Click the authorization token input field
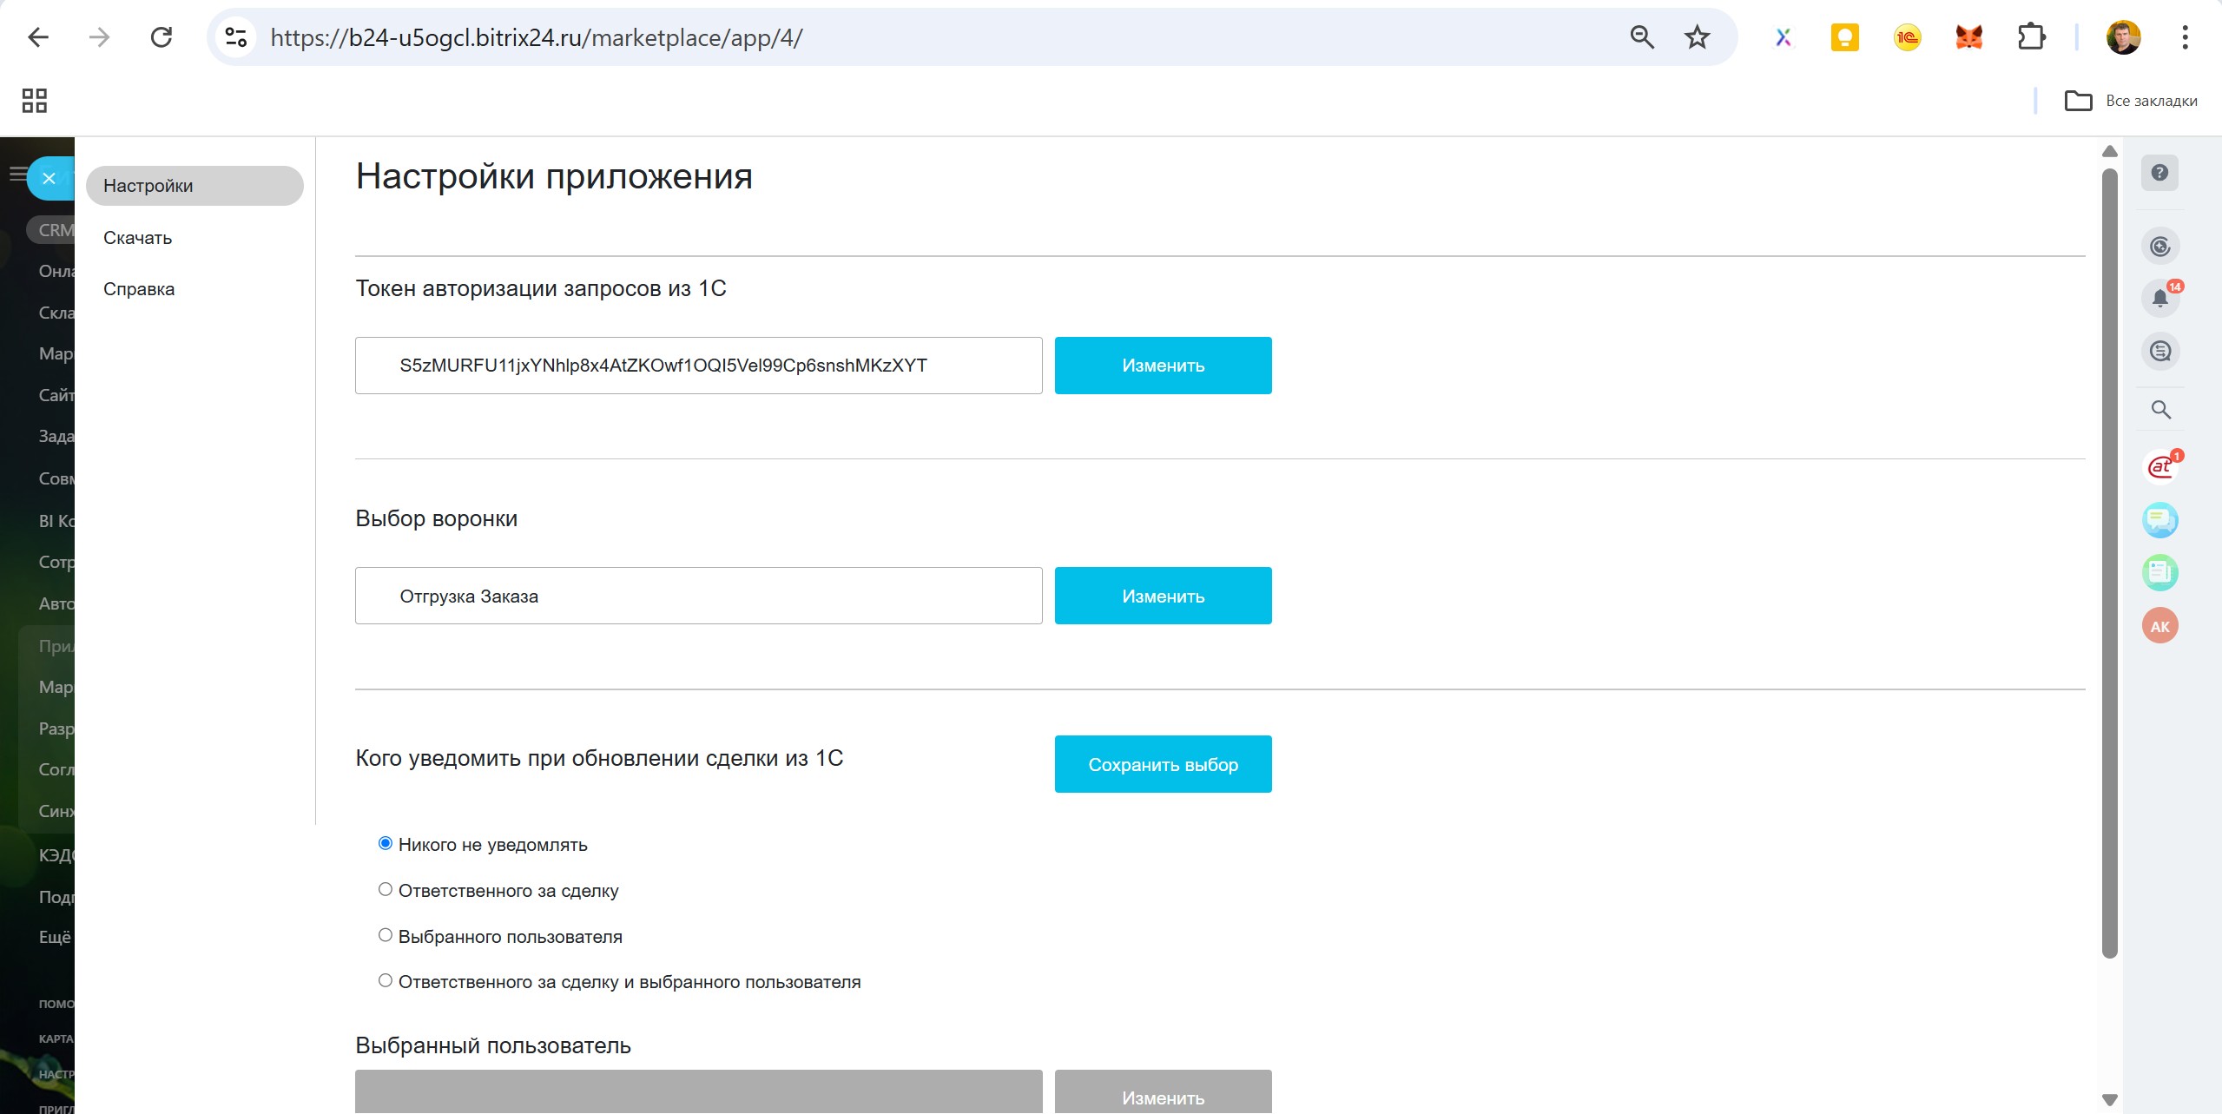2222x1114 pixels. (698, 366)
